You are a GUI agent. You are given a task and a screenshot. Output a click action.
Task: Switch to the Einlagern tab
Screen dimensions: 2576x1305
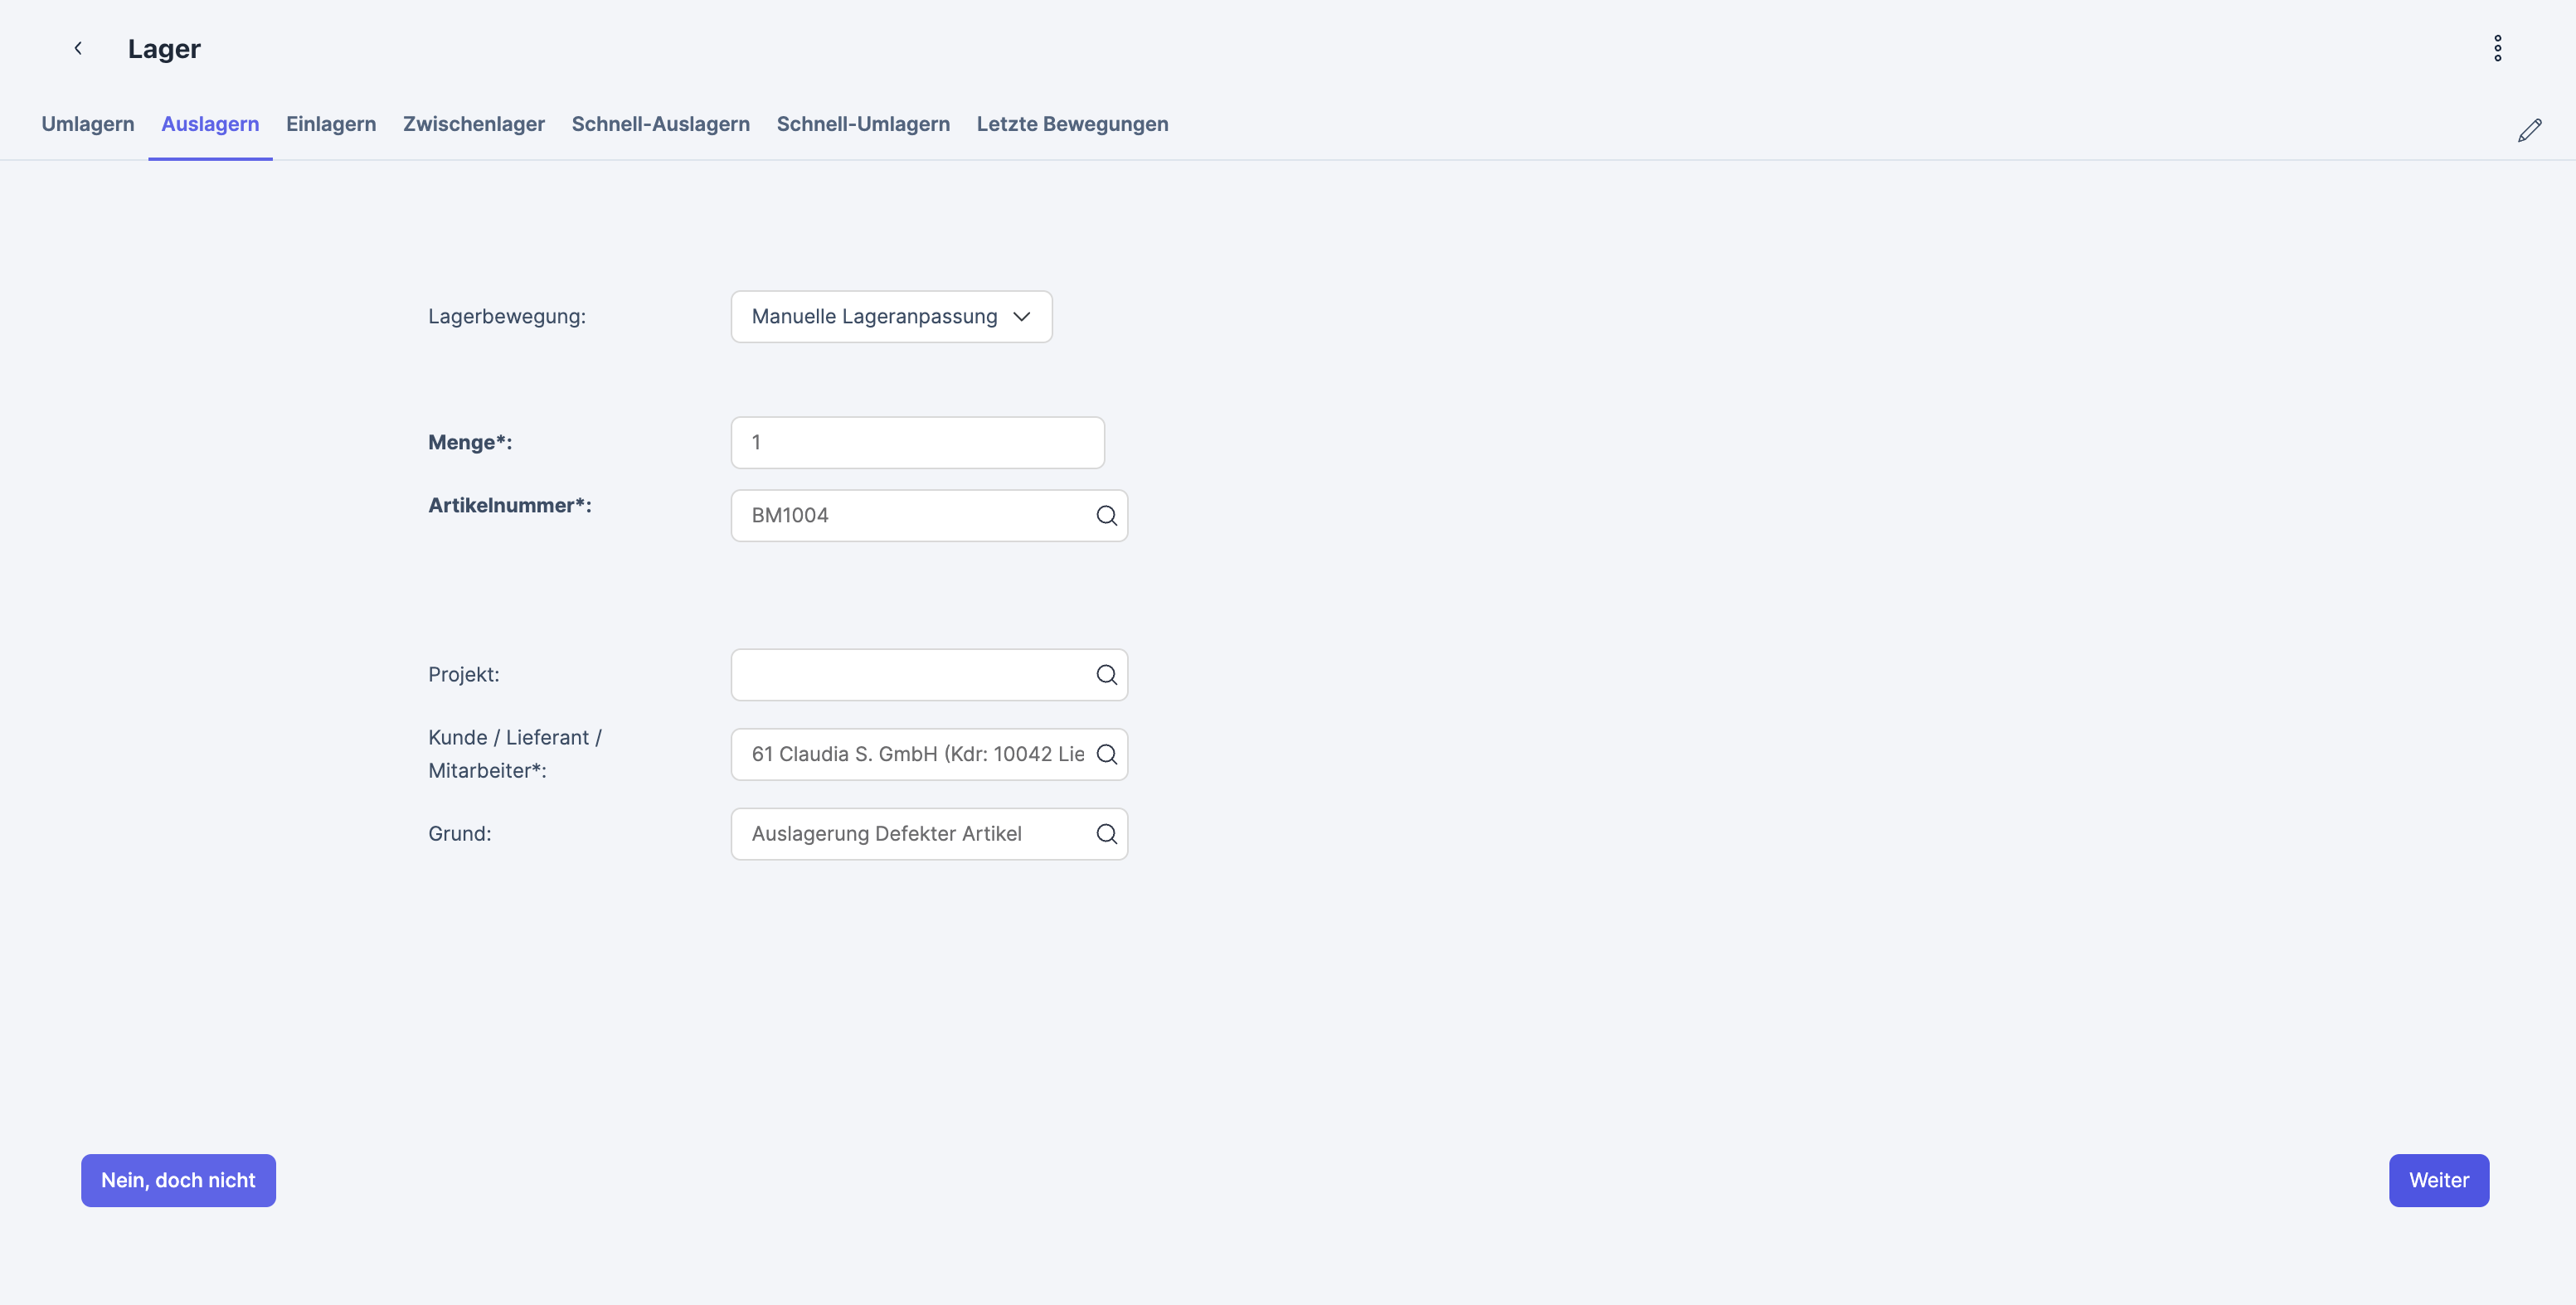(x=331, y=124)
